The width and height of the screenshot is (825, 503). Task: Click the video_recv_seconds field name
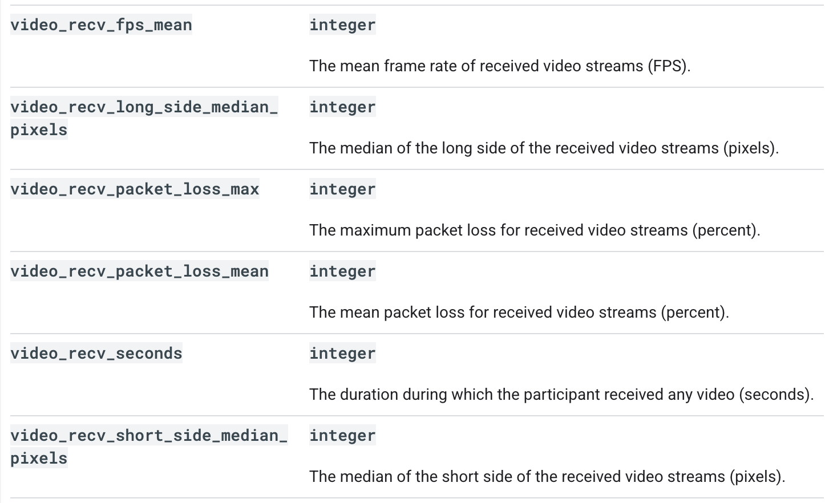pos(96,354)
